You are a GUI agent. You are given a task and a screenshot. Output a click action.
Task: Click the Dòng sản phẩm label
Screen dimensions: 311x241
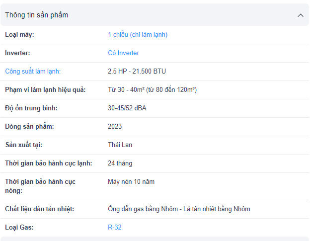29,127
